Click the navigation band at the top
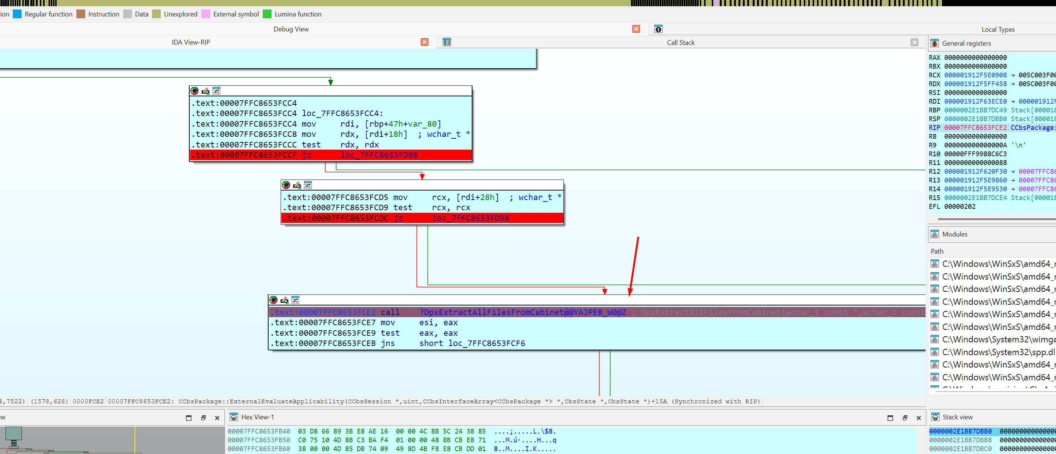 point(528,3)
